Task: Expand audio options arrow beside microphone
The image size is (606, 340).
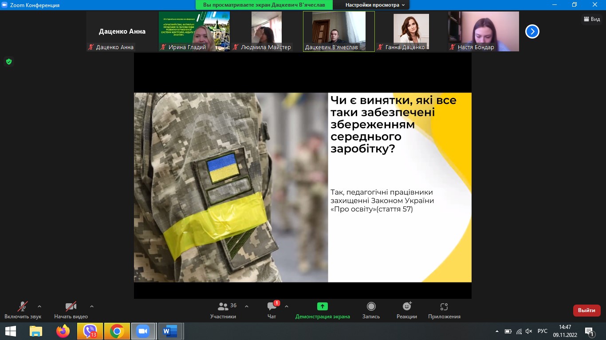Action: (x=39, y=306)
